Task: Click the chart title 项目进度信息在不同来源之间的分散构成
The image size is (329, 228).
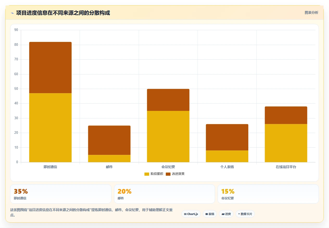Action: pos(63,13)
